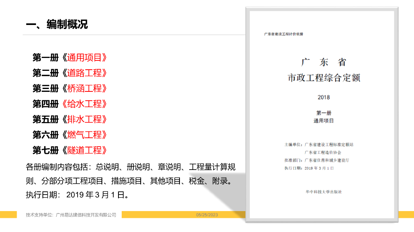Click the year 2018 on the book cover
Screen dimensions: 414x232
pos(324,97)
